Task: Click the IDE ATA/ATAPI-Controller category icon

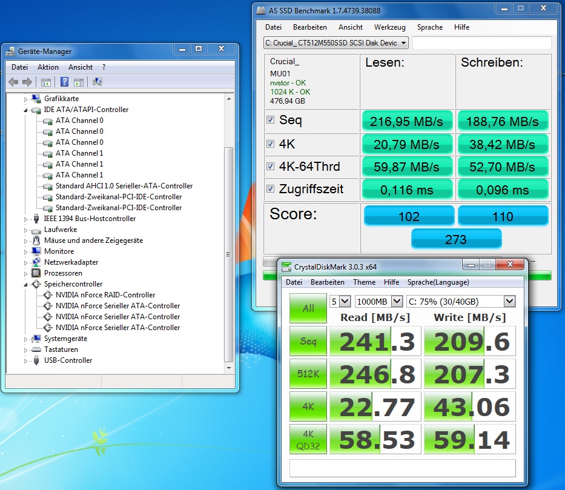Action: pos(36,110)
